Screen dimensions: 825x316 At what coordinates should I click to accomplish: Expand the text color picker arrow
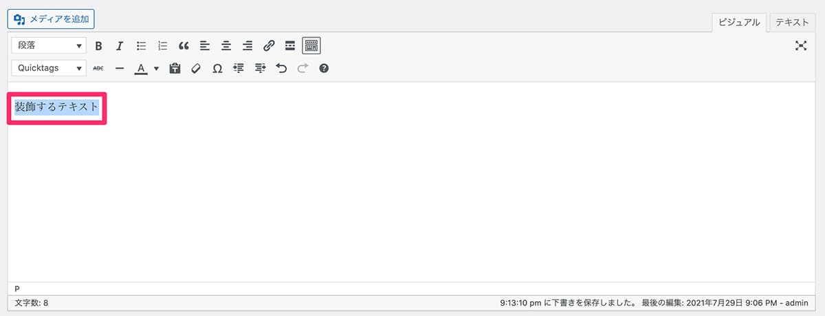pyautogui.click(x=156, y=68)
